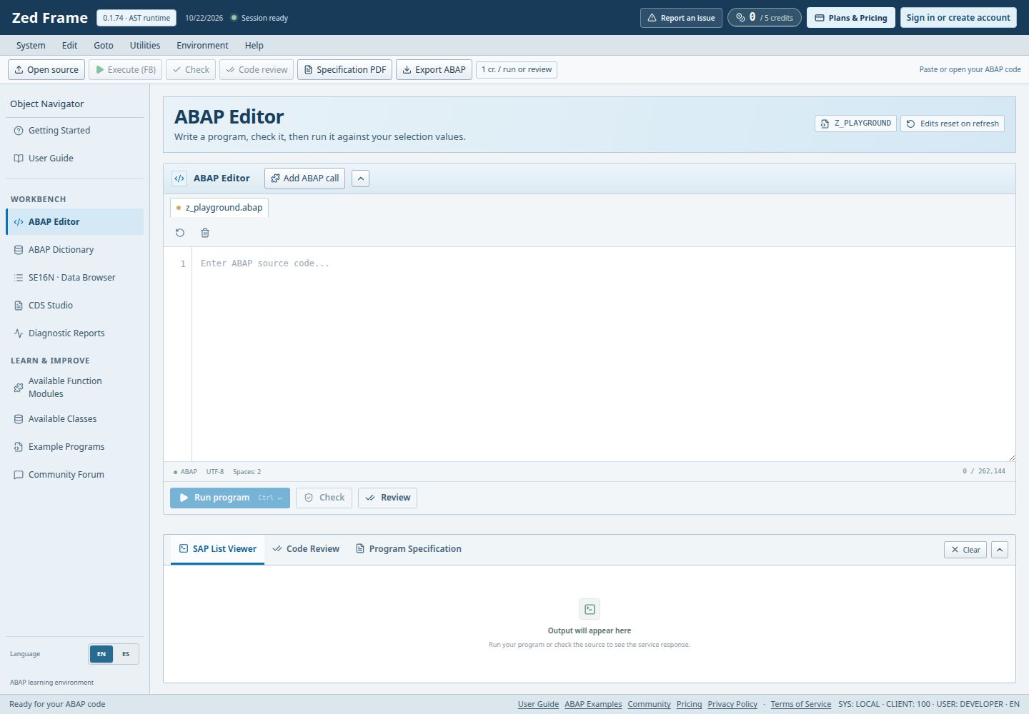Open the Community Forum
The height and width of the screenshot is (714, 1029).
pos(74,475)
